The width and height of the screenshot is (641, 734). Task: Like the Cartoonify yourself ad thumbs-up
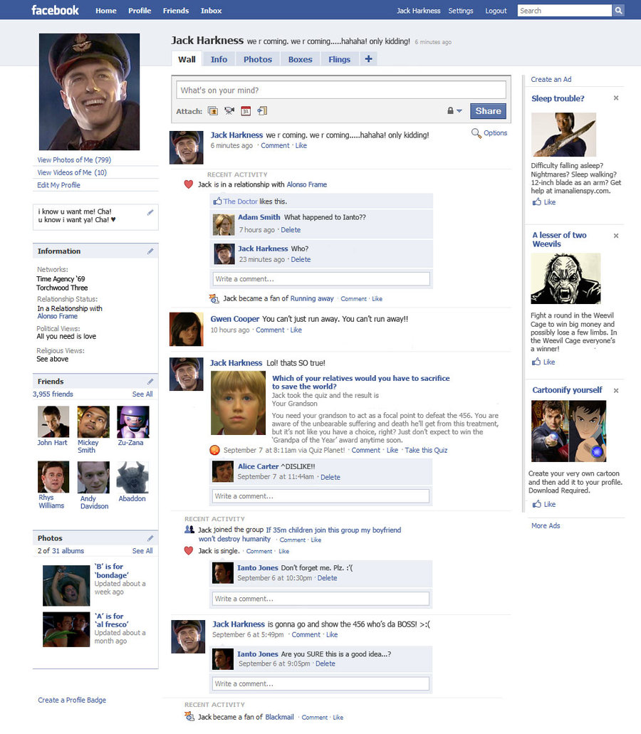click(x=536, y=503)
